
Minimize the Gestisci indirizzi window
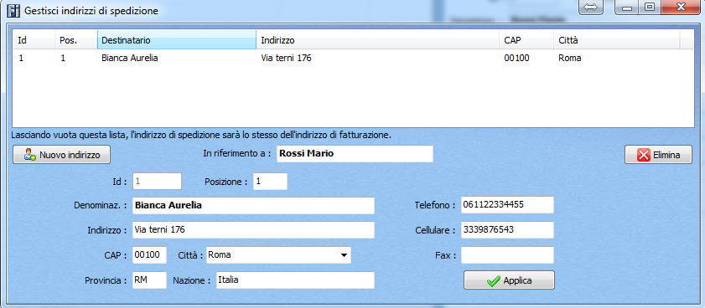click(628, 8)
